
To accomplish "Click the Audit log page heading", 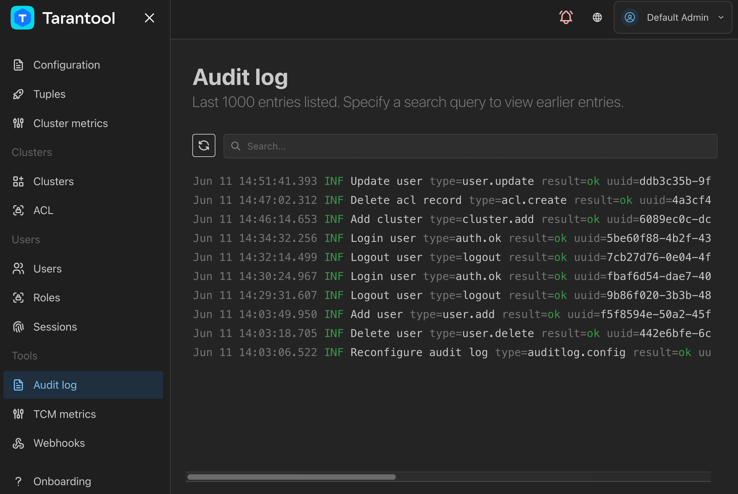I will point(240,77).
